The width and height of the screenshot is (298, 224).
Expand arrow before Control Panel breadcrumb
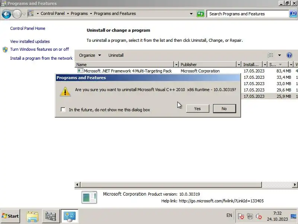pyautogui.click(x=38, y=13)
